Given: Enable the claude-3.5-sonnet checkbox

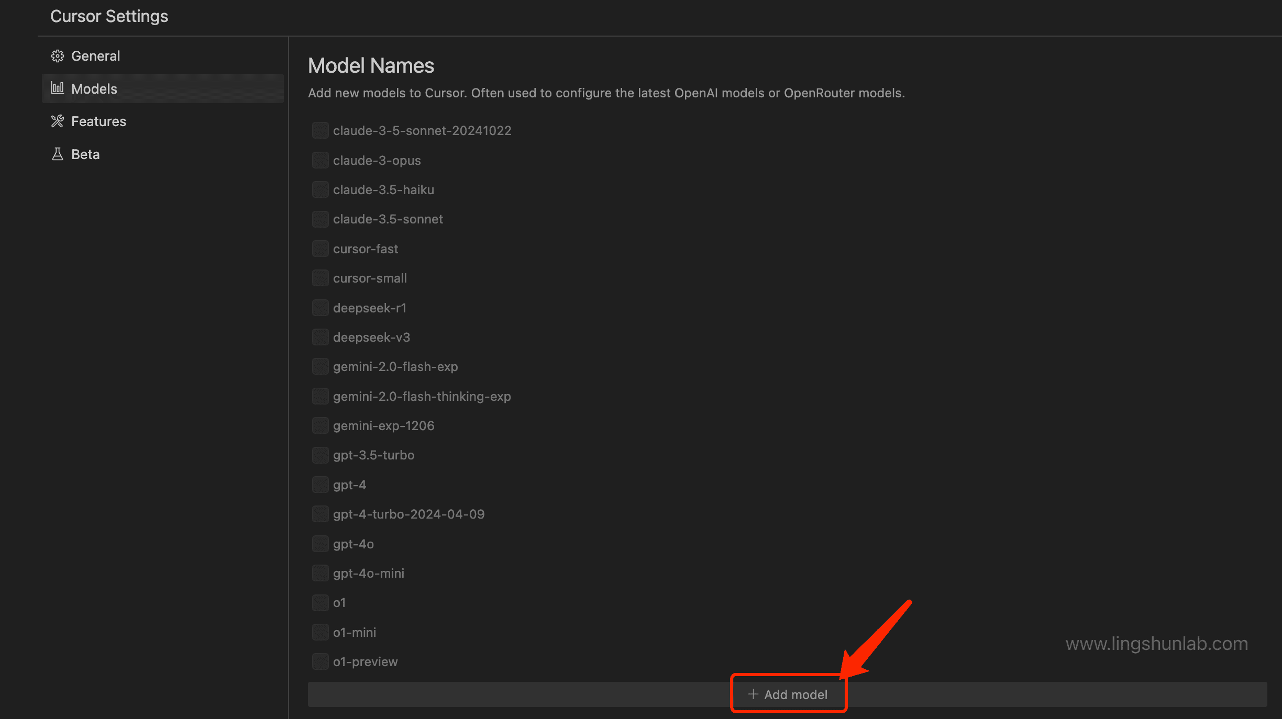Looking at the screenshot, I should pyautogui.click(x=320, y=219).
